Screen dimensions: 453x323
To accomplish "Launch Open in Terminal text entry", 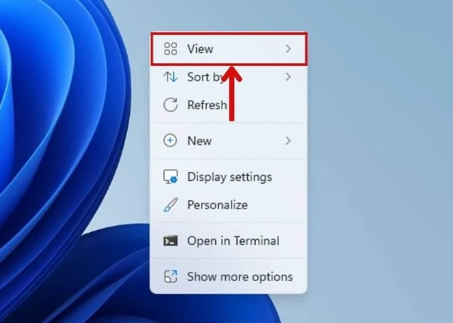I will click(233, 241).
